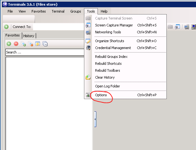This screenshot has width=196, height=150.
Task: Collapse the side panel using arrow handle
Action: (95, 119)
